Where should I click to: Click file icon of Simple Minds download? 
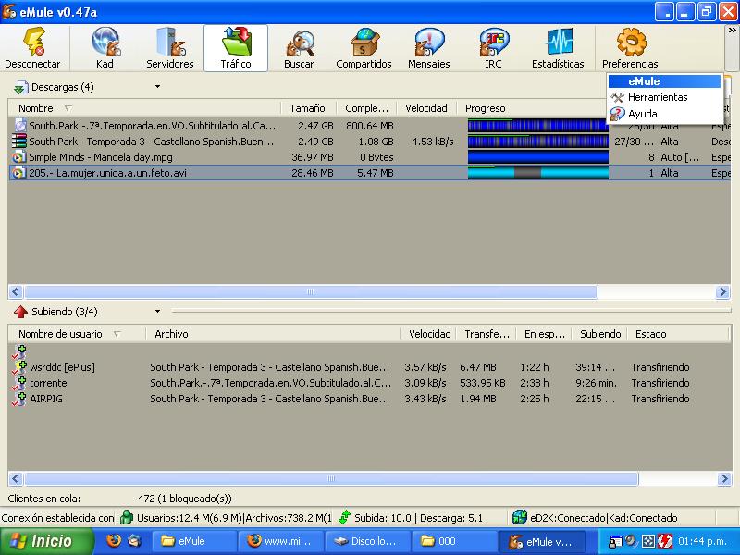pos(18,157)
